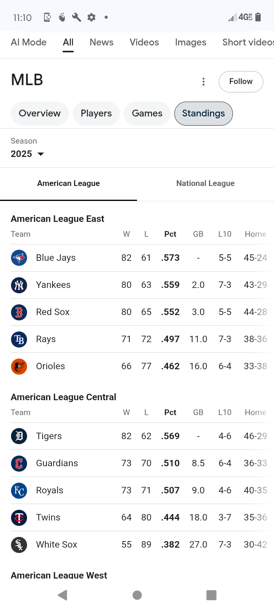Image resolution: width=274 pixels, height=611 pixels.
Task: Select the Games chip
Action: pos(147,113)
